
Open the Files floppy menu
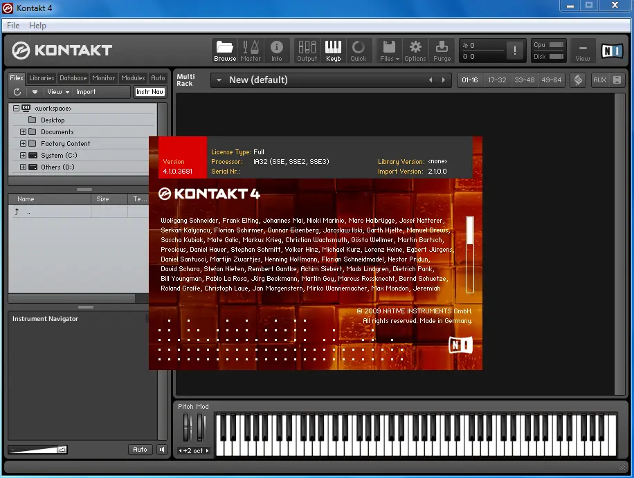(x=390, y=51)
